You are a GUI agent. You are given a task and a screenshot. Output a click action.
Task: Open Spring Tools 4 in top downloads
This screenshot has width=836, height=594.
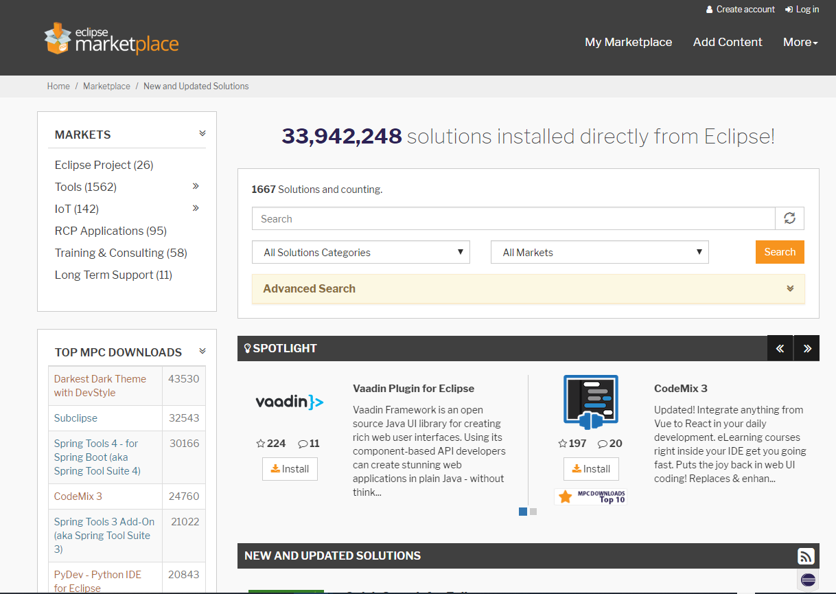(x=97, y=457)
